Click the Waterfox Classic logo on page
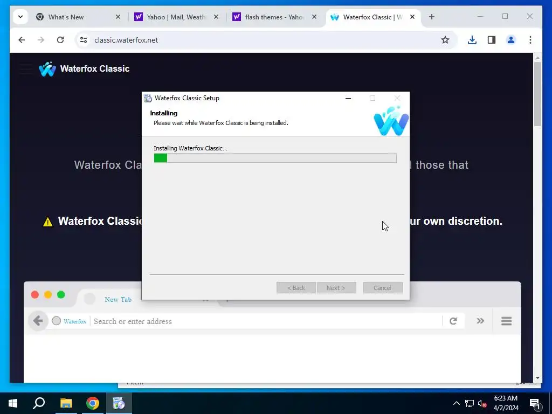This screenshot has width=552, height=414. 47,69
